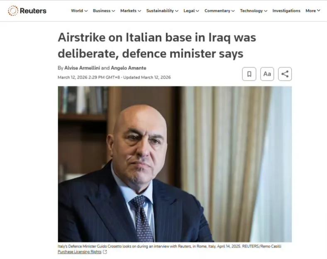This screenshot has width=327, height=259.
Task: Click the Reuters wordmark text
Action: point(33,11)
